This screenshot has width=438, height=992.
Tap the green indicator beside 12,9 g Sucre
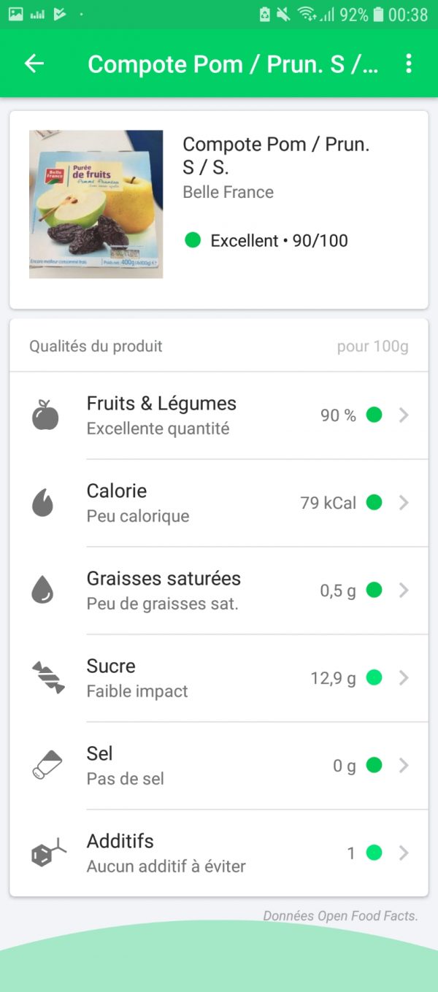[374, 677]
